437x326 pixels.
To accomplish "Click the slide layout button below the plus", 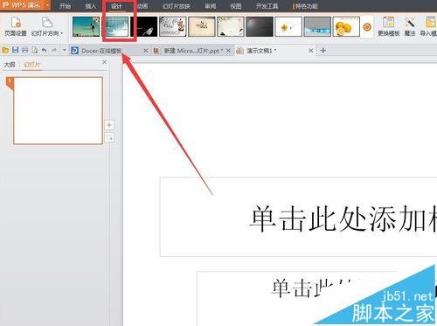I will click(109, 137).
